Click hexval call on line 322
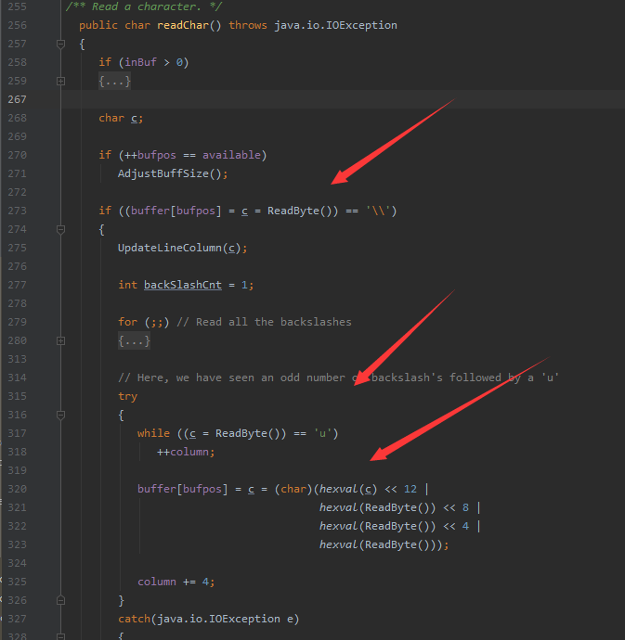Viewport: 625px width, 640px height. point(338,526)
